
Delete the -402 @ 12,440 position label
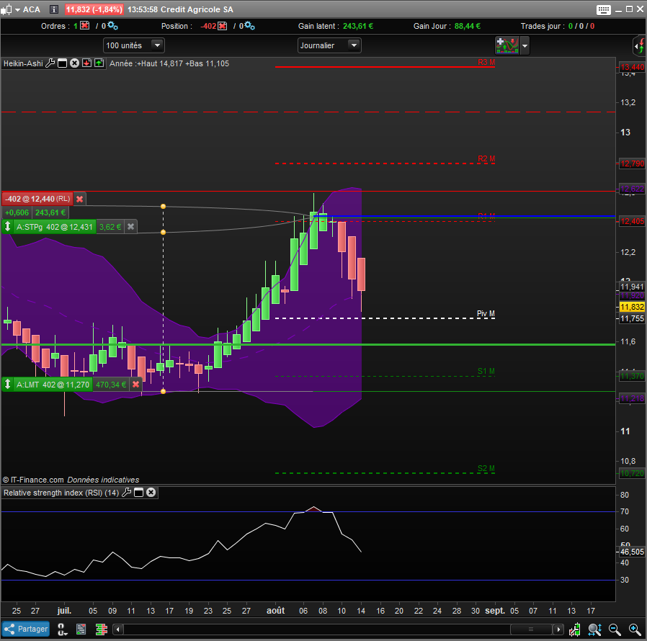(80, 199)
